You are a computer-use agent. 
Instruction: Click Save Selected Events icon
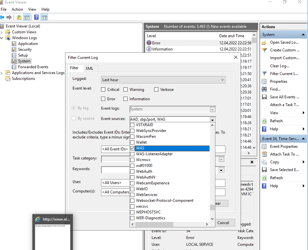pos(264,170)
